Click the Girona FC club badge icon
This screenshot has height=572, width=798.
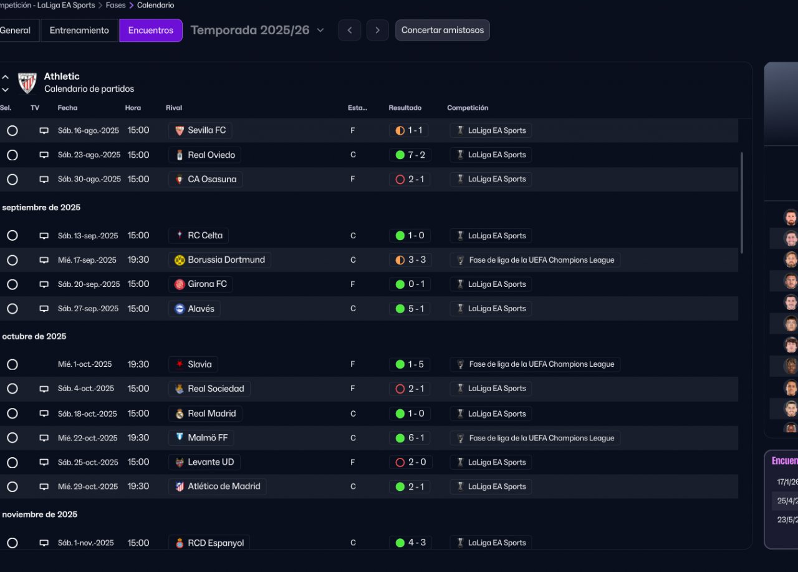coord(180,284)
